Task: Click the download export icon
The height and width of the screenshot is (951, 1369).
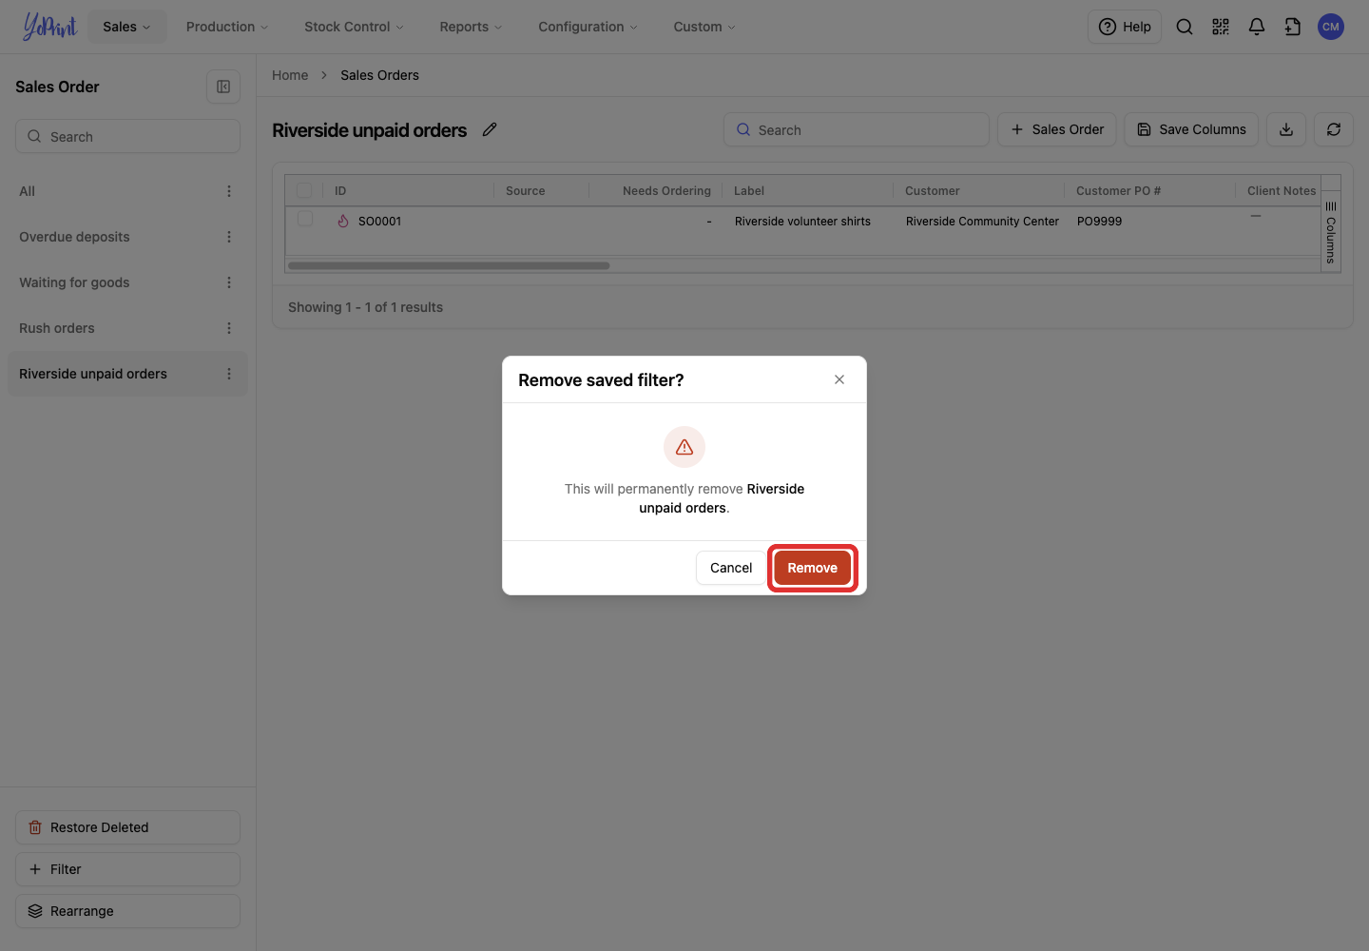Action: tap(1286, 129)
